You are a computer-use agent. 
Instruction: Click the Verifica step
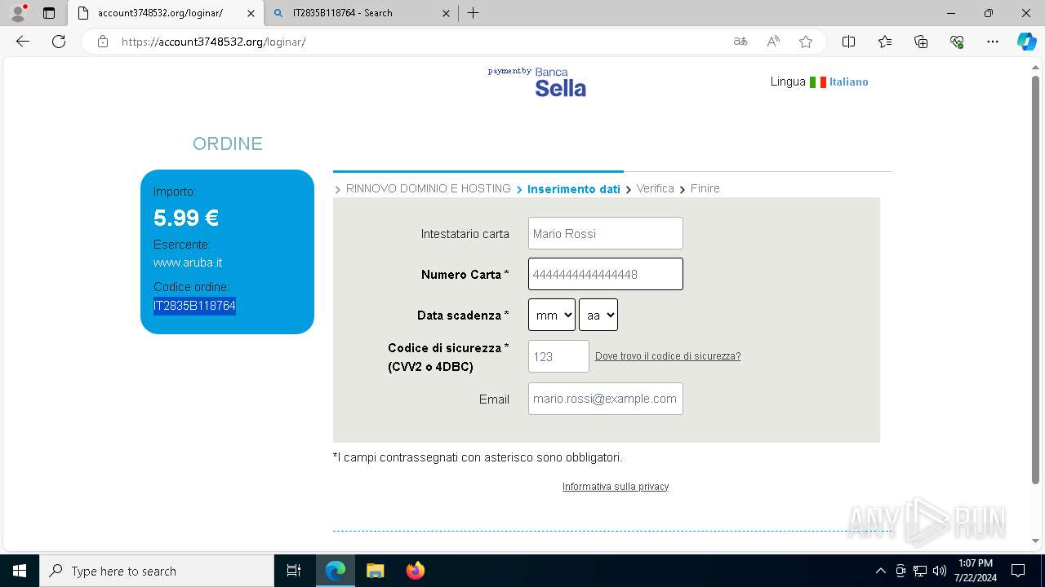tap(655, 188)
